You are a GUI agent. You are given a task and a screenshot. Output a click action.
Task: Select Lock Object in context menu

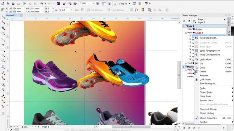coord(214,80)
